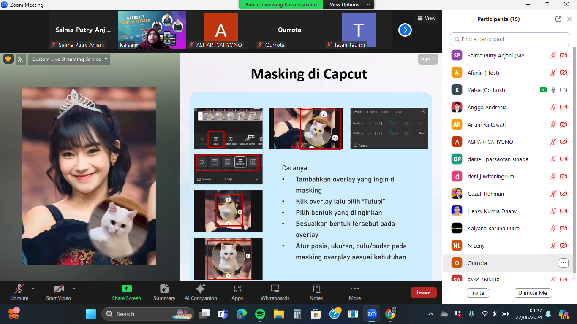Show next video thumbnails with blue arrow

tap(405, 30)
